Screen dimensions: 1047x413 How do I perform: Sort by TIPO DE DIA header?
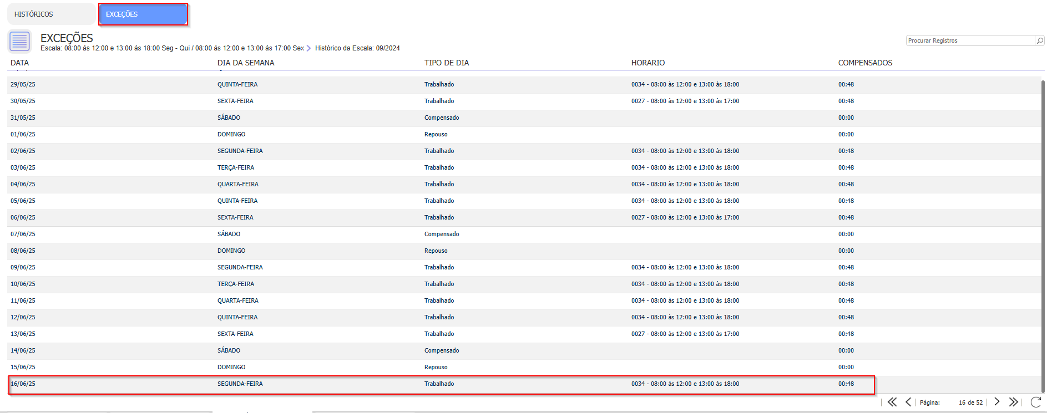tap(447, 63)
